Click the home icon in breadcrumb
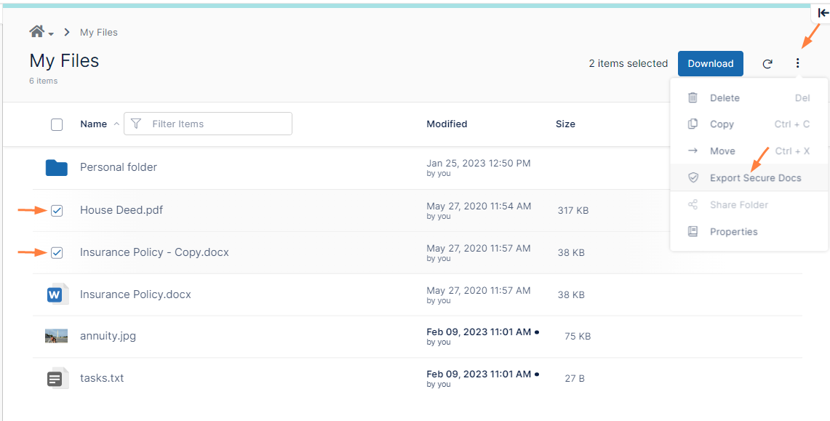The image size is (830, 421). pos(36,32)
